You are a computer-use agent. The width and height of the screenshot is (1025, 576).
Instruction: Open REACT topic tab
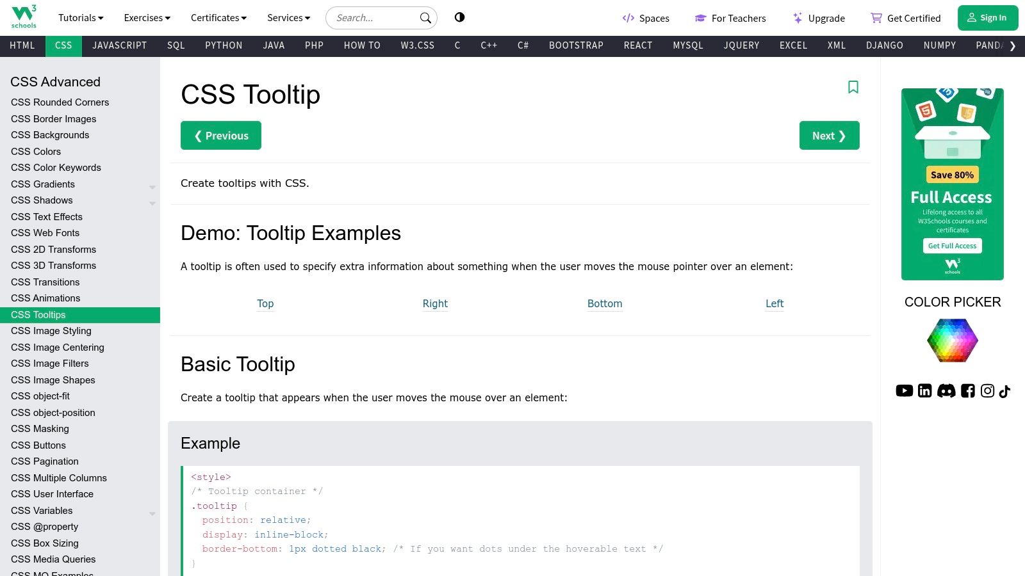coord(638,45)
